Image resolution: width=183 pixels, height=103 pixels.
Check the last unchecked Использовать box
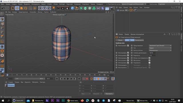[x=128, y=68]
